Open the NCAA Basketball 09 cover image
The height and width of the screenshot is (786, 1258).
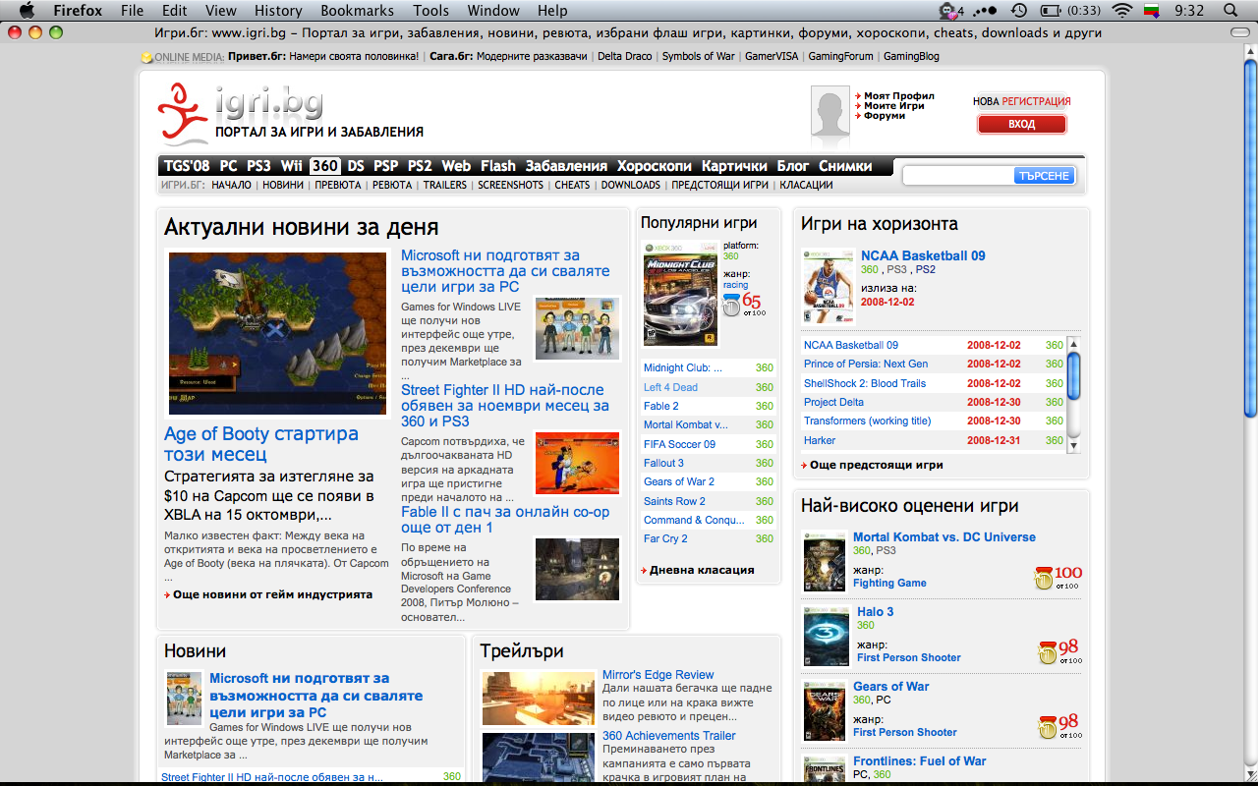click(x=828, y=285)
